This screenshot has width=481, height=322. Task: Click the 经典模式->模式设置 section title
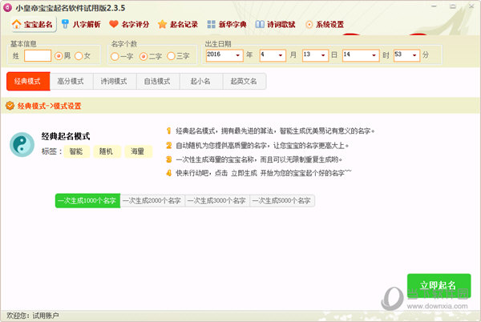(x=49, y=106)
